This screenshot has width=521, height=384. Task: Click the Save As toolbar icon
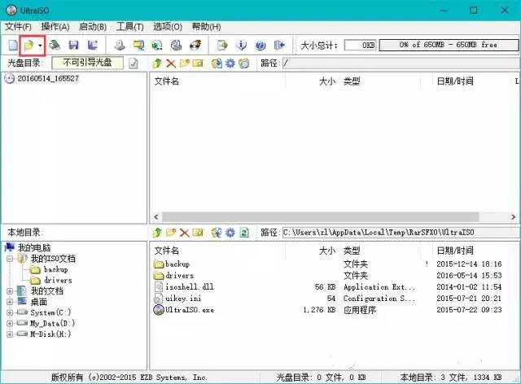(x=92, y=45)
